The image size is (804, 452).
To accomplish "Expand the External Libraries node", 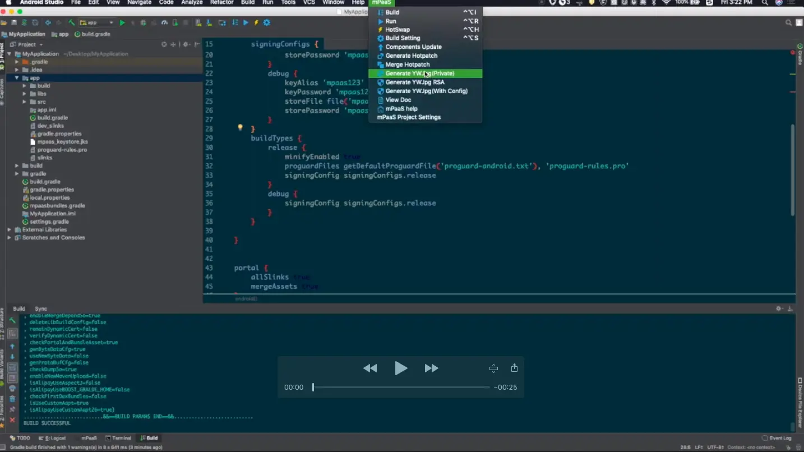I will (9, 229).
